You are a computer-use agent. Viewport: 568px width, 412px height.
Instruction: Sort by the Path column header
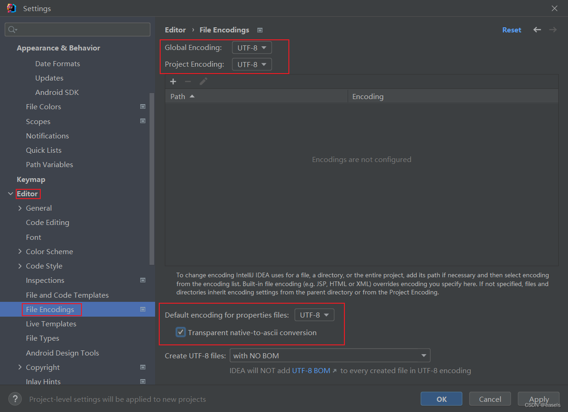tap(256, 96)
